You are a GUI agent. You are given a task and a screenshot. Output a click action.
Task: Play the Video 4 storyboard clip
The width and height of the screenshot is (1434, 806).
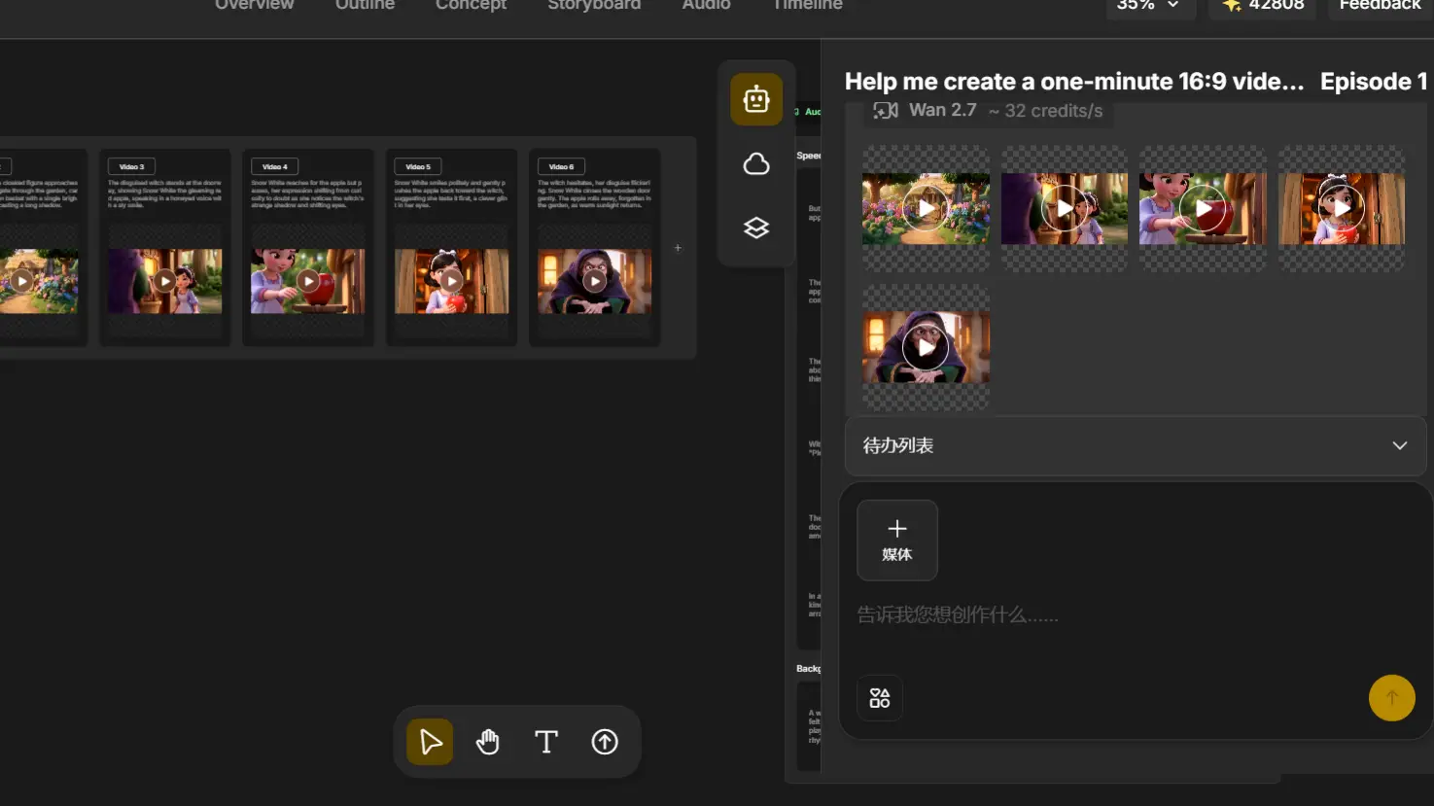pos(308,281)
